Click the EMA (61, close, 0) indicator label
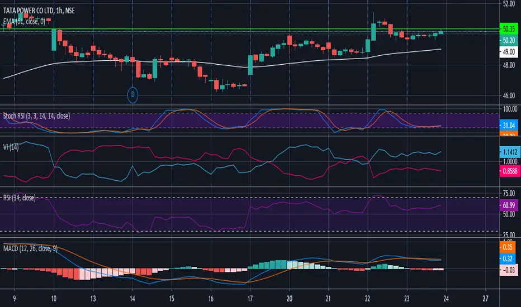521x307 pixels. pos(24,22)
